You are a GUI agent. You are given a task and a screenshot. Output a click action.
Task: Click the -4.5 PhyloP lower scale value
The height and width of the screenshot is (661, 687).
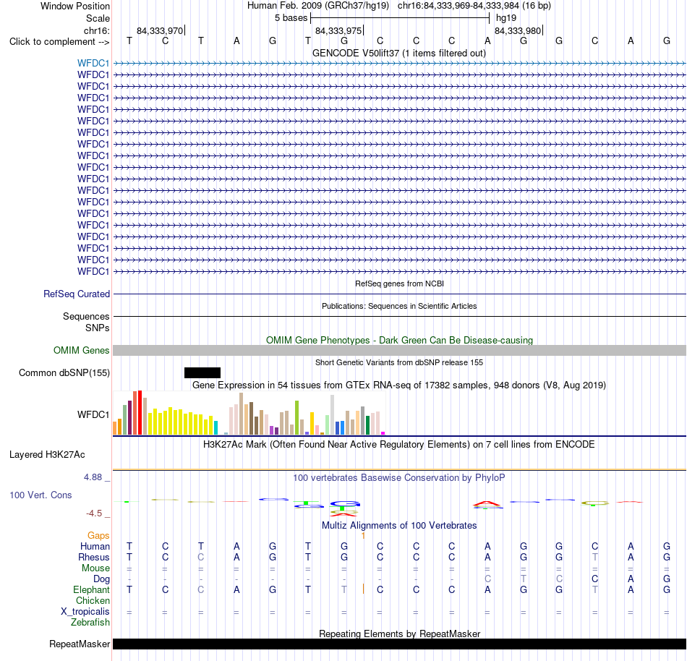[x=94, y=513]
